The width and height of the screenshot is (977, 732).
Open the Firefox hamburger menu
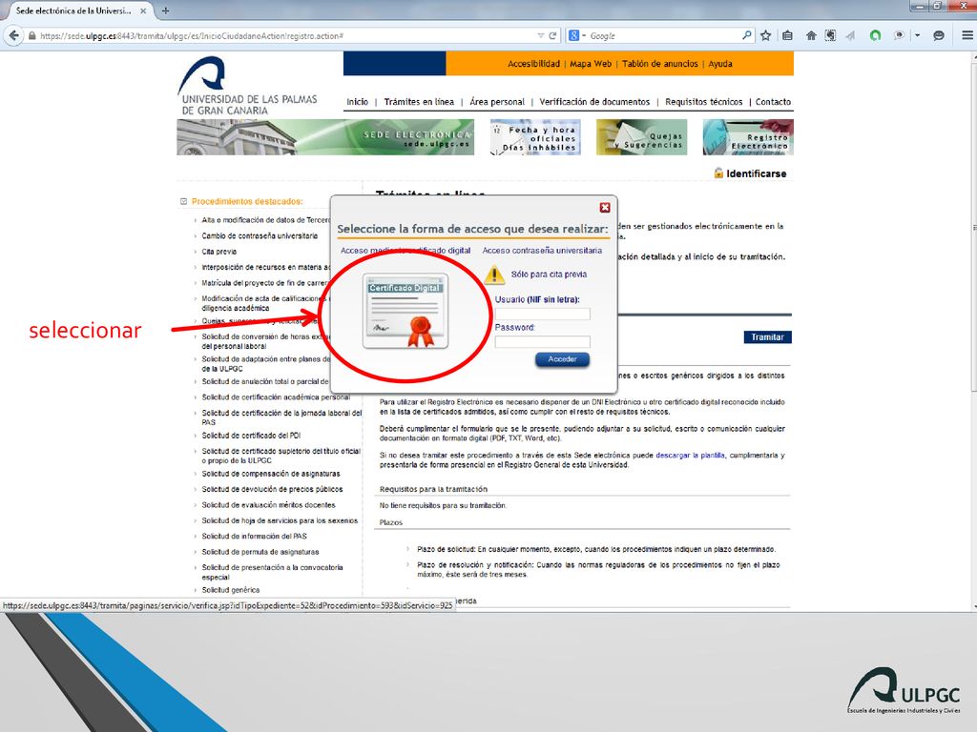967,35
